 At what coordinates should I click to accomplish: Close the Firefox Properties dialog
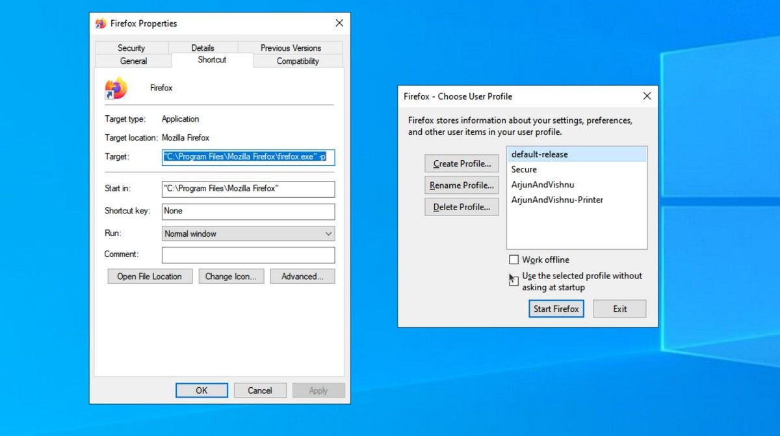339,23
